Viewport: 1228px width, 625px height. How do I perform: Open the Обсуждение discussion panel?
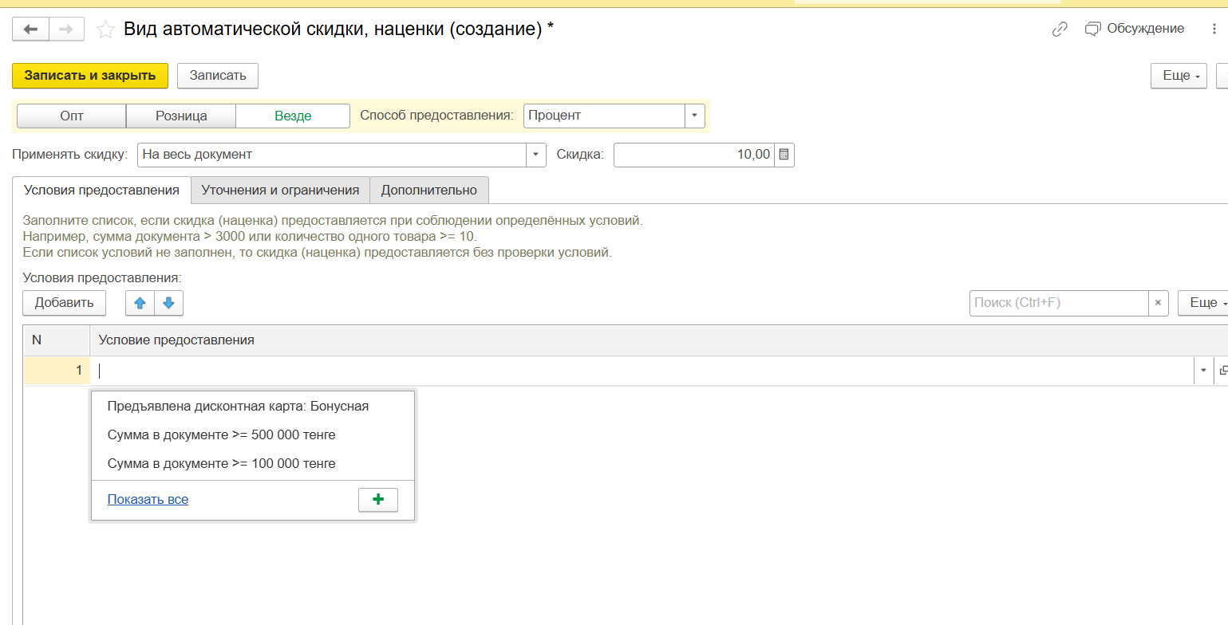tap(1135, 29)
